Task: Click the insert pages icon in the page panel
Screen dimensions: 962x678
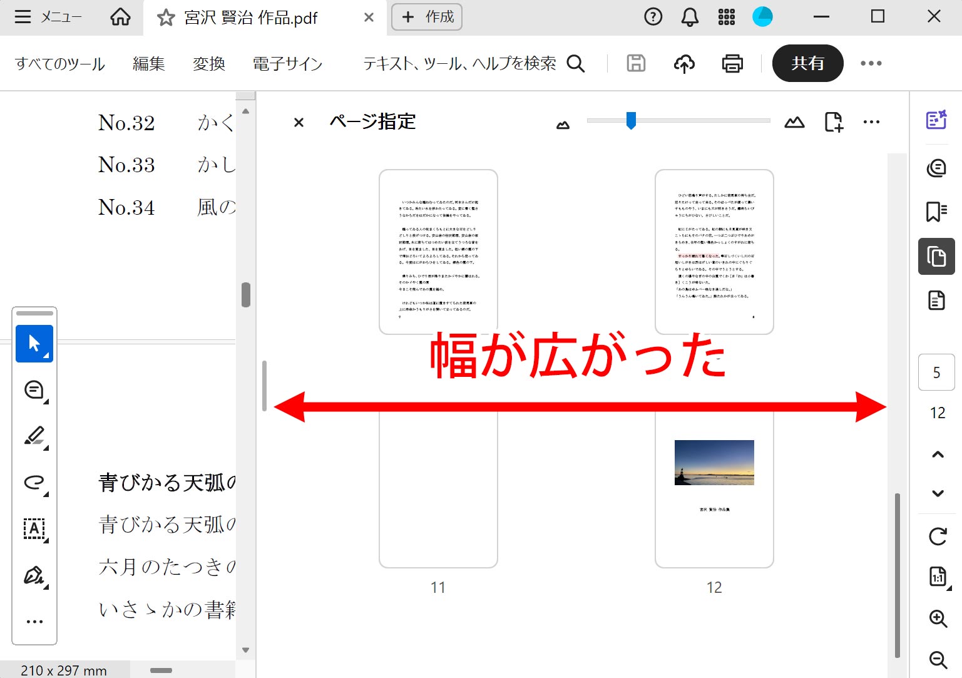Action: [x=833, y=121]
